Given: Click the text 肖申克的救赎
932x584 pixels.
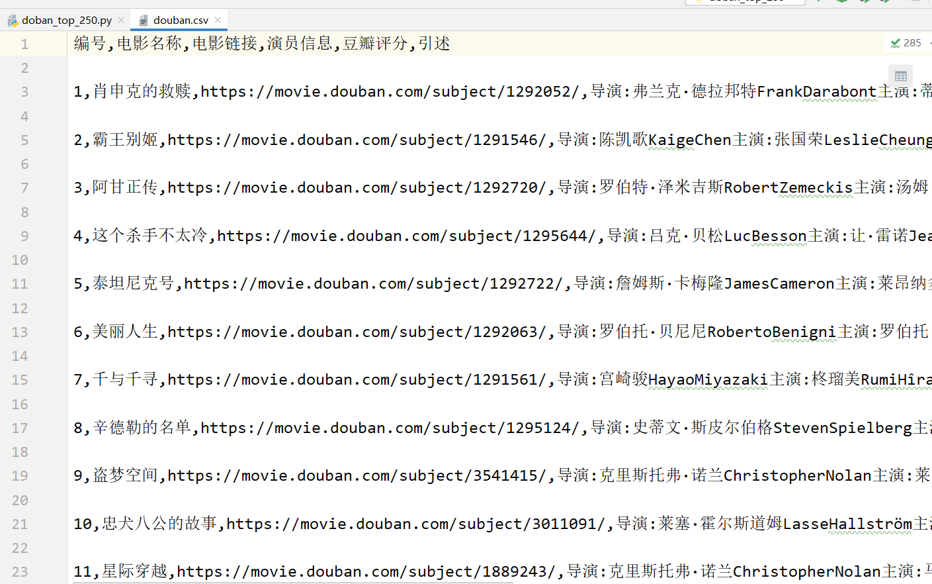Looking at the screenshot, I should point(142,91).
